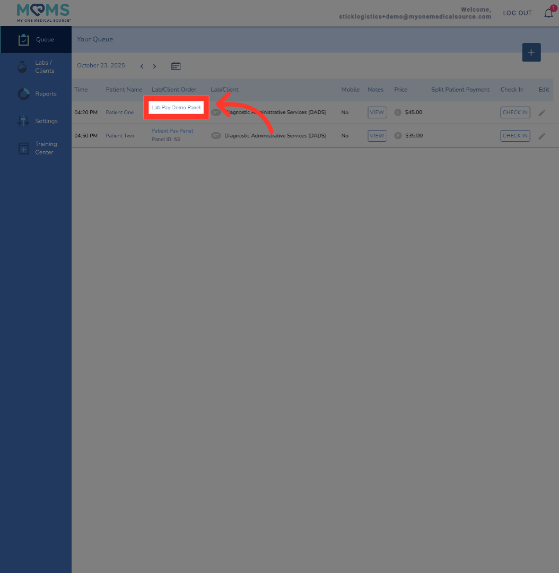Screen dimensions: 559x573
Task: Edit Patient One's entry with the pencil icon
Action: point(542,112)
